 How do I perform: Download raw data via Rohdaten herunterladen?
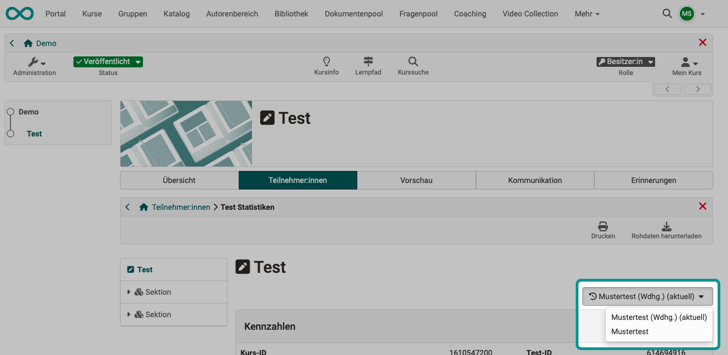coord(666,227)
